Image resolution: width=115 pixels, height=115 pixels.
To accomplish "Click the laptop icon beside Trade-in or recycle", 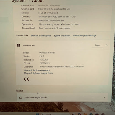I will 20,98.
